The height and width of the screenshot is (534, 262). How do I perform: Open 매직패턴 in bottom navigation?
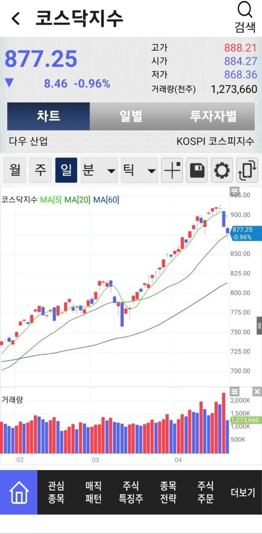click(94, 492)
